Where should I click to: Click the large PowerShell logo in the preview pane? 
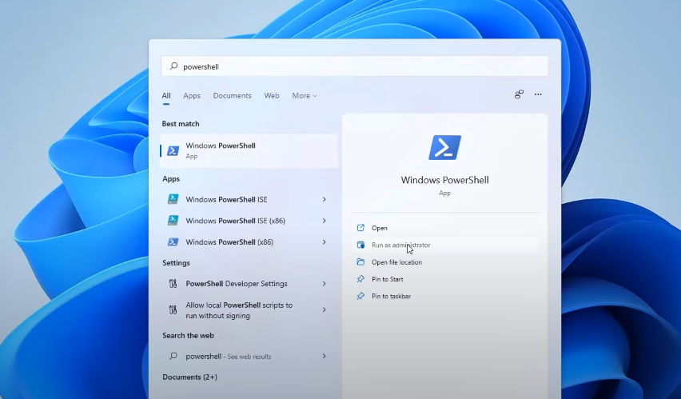(x=444, y=147)
